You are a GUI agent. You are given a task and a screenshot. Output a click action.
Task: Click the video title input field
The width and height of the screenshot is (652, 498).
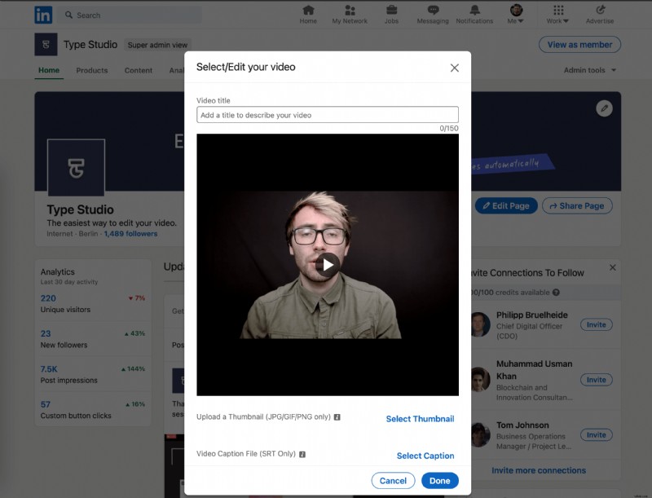(x=326, y=114)
